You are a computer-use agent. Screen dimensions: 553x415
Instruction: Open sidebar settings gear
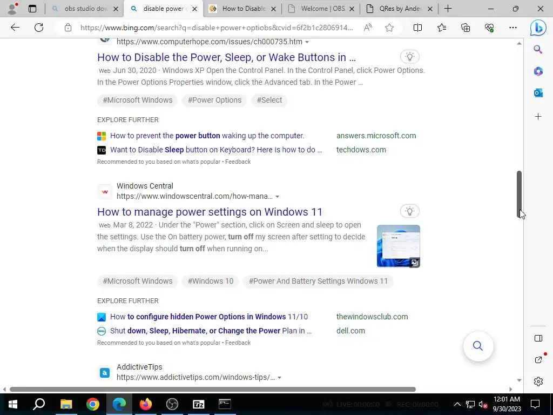click(x=538, y=381)
